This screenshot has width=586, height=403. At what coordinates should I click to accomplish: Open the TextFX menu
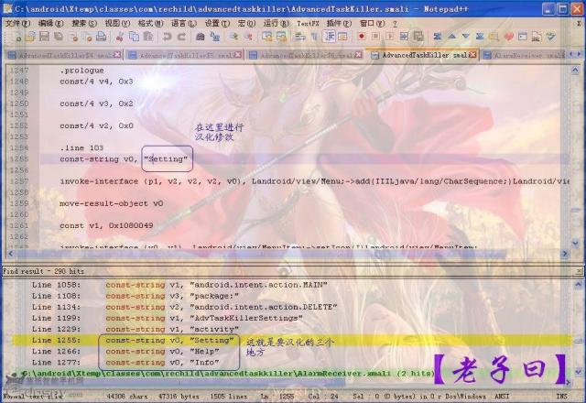tap(308, 23)
